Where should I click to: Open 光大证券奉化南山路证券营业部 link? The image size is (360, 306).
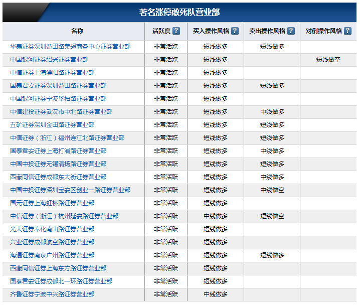52,229
